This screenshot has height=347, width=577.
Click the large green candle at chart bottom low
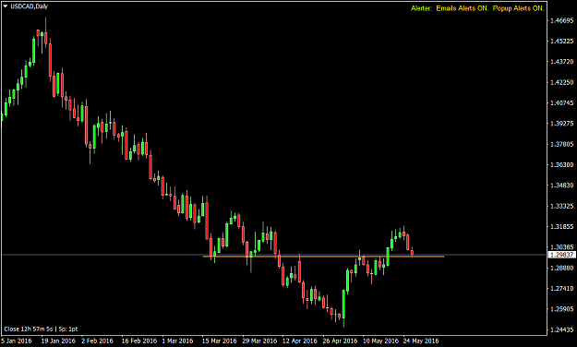click(343, 305)
